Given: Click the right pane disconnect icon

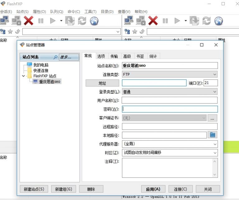Looking at the screenshot, I should coord(140,21).
